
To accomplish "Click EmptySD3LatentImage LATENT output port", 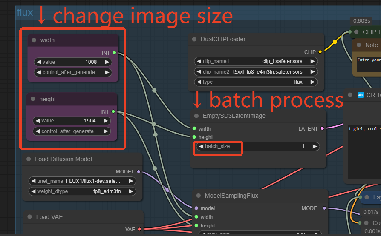I will click(323, 128).
